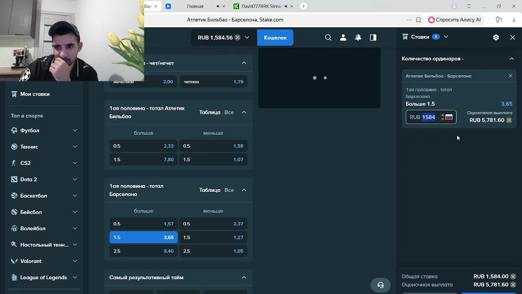The image size is (522, 294).
Task: Click the XRP coin icon beside balance
Action: (237, 38)
